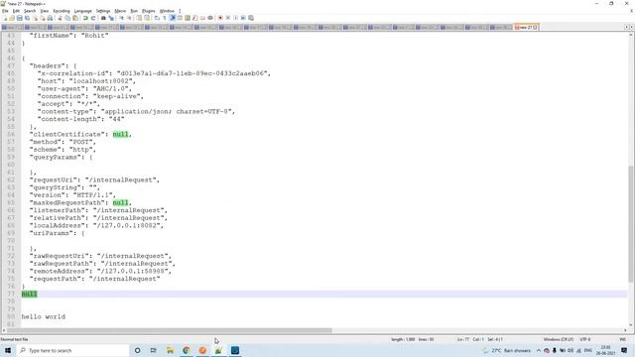Click the 'hello world' text line

[43, 316]
